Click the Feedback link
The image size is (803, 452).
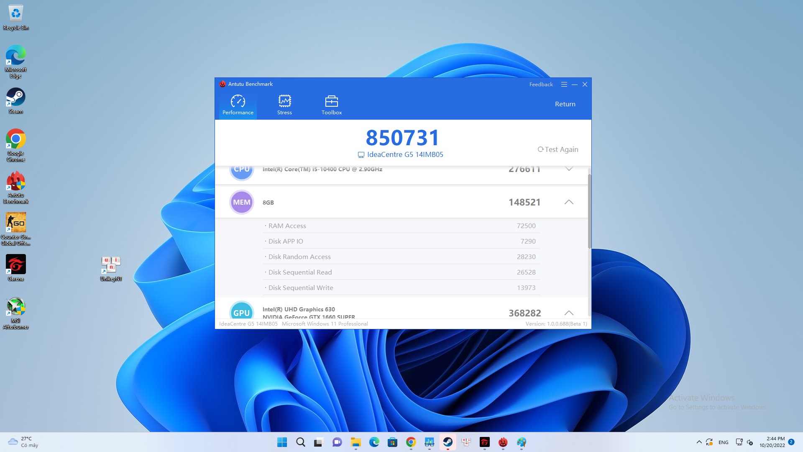(541, 85)
